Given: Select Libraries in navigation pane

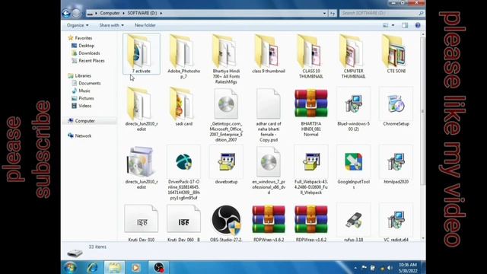Looking at the screenshot, I should pos(79,75).
